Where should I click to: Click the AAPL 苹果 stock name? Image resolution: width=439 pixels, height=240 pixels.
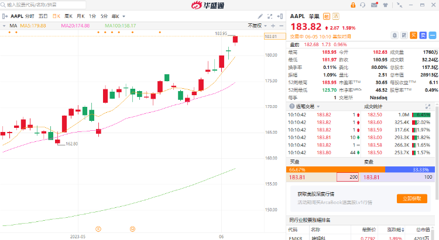305,16
